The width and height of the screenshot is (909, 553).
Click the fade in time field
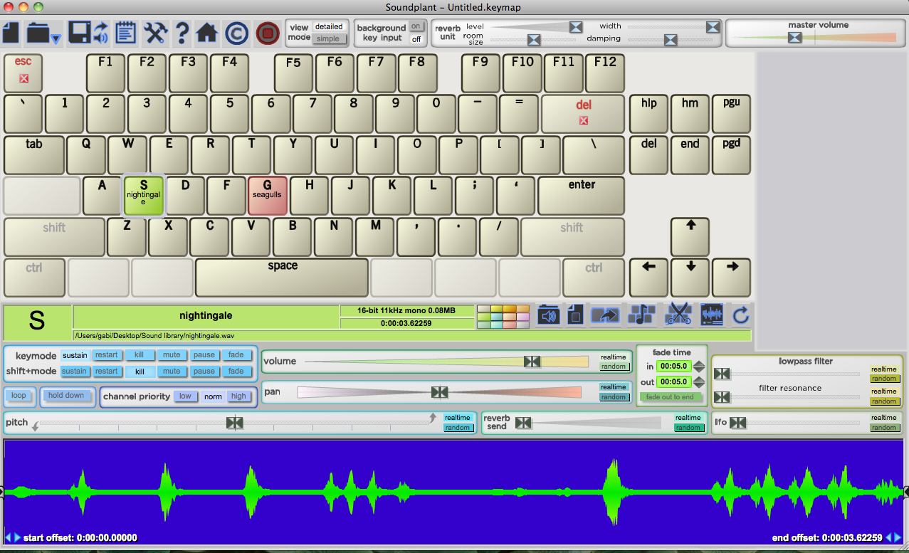673,367
